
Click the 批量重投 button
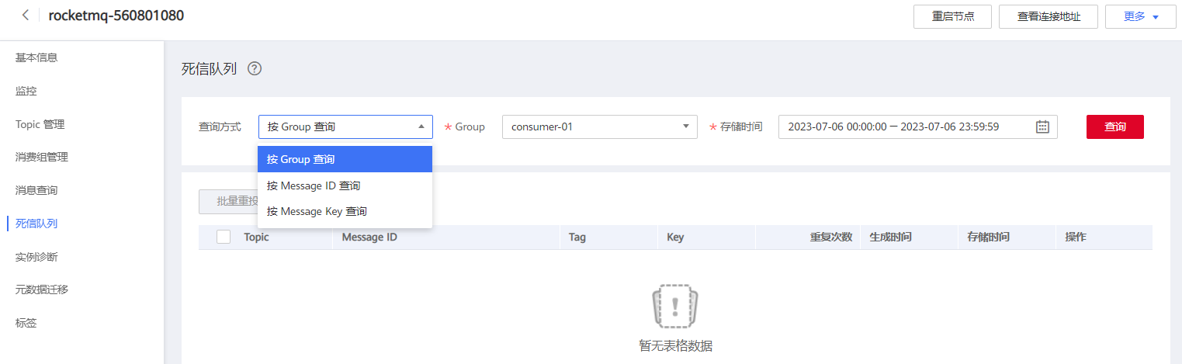point(228,201)
